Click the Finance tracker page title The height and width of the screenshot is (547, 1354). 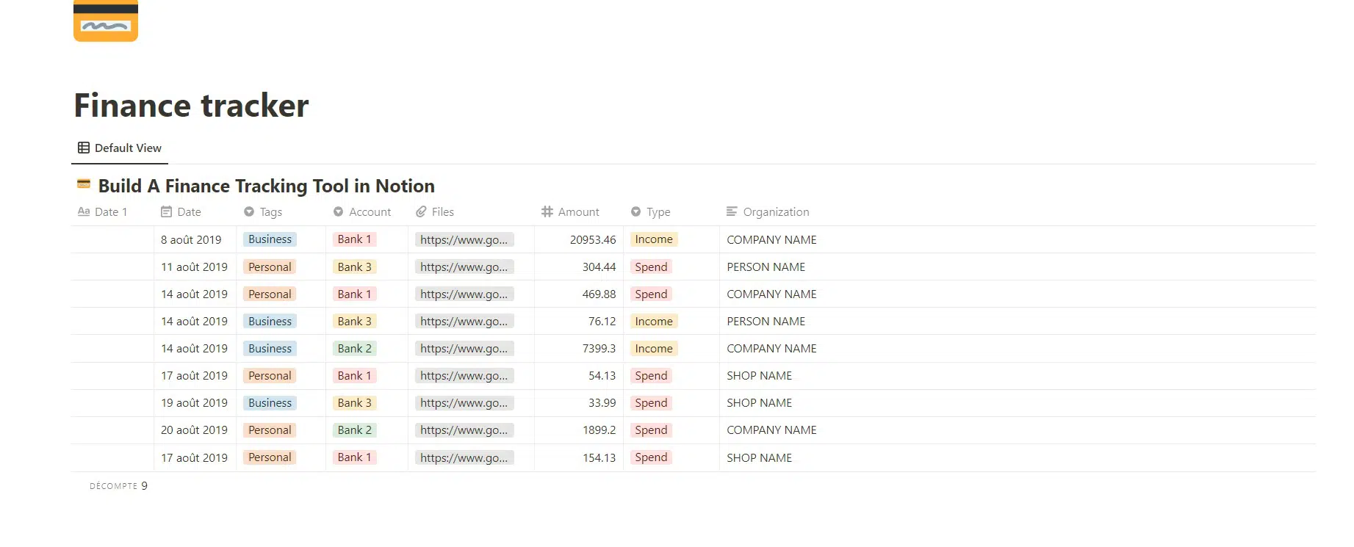pos(191,106)
